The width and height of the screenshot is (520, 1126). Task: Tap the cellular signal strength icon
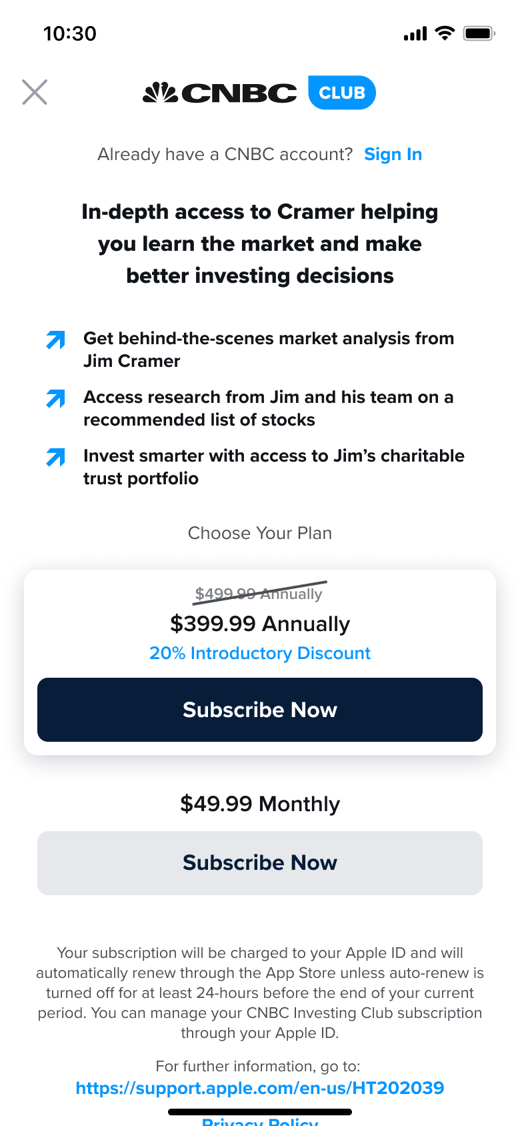pyautogui.click(x=415, y=33)
